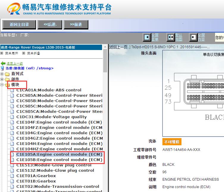224x192 pixels.
Task: Open C1DC31:Module-Voltage quality
Action: 51,117
